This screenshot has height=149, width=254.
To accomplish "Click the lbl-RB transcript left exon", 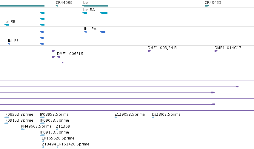I will [7, 25].
